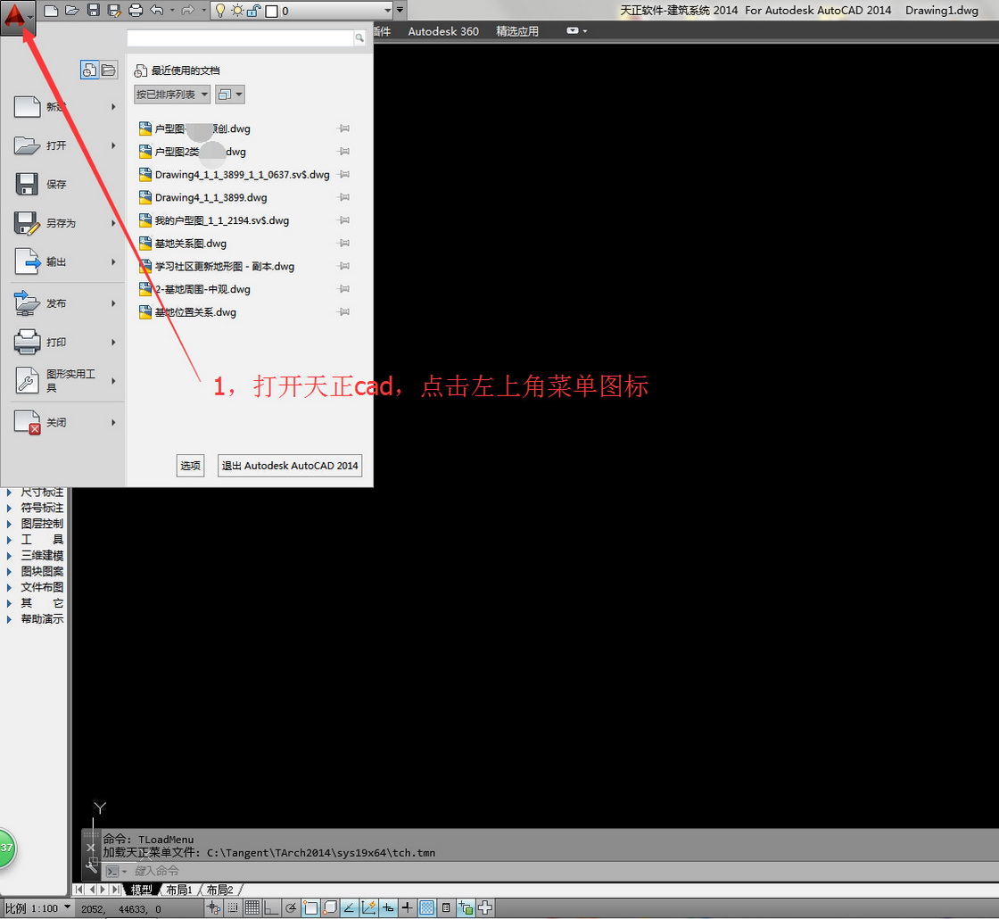999x919 pixels.
Task: Click the 选项 (Options) button
Action: (190, 465)
